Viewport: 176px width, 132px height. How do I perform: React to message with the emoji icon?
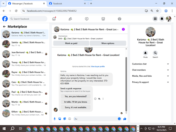click(x=95, y=99)
